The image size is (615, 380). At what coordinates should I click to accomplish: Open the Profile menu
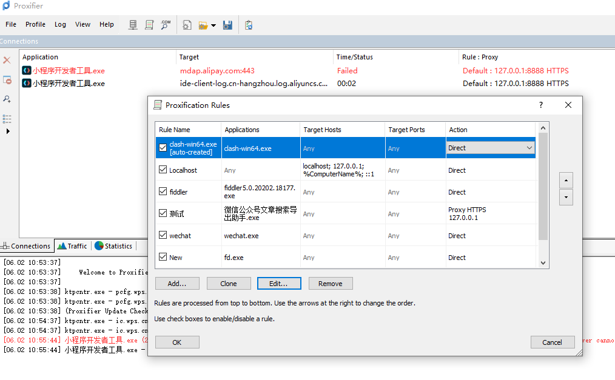pyautogui.click(x=35, y=24)
